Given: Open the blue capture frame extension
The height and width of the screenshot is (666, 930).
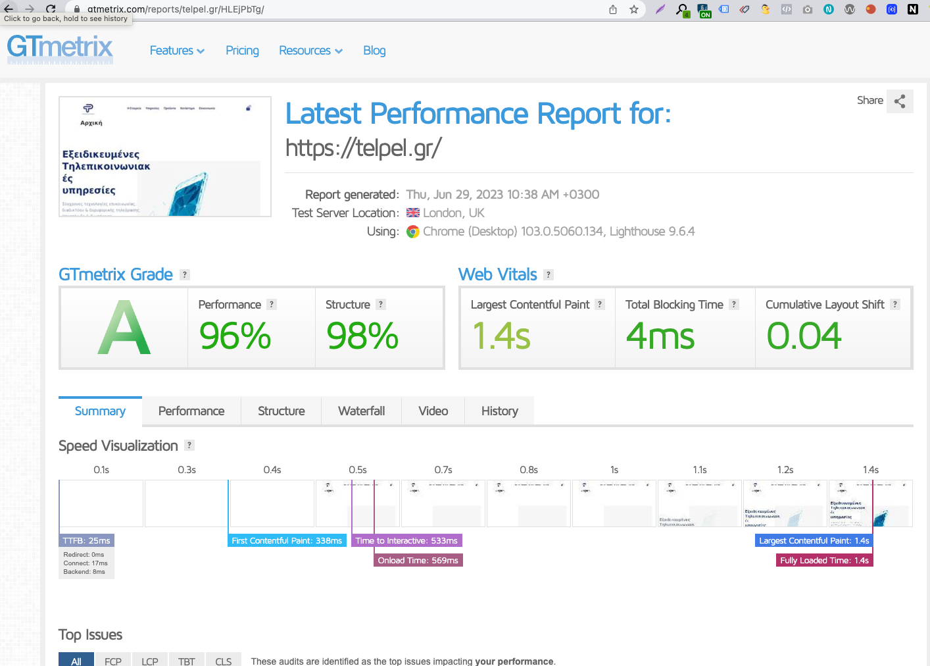Looking at the screenshot, I should [x=892, y=9].
